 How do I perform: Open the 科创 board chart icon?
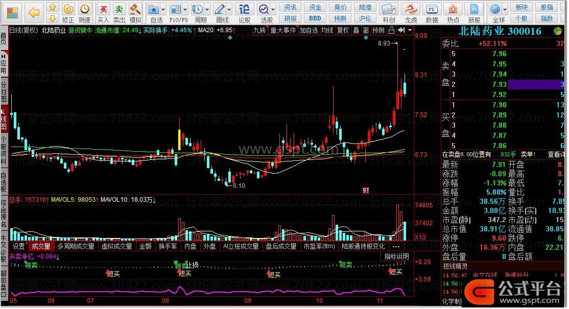coord(388,9)
